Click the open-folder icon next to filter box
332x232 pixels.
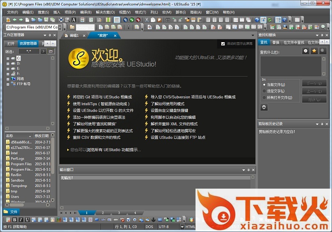click(51, 51)
